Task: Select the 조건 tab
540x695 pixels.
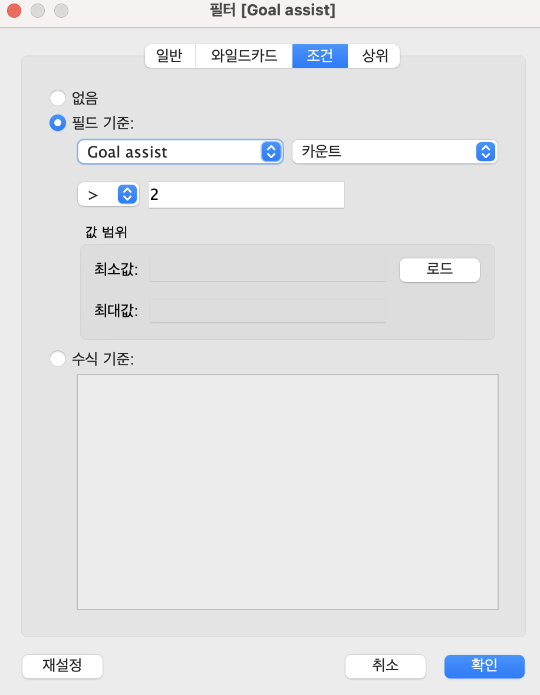Action: (x=320, y=56)
